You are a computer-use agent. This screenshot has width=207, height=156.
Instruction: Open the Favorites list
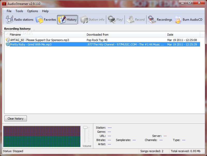coord(46,20)
